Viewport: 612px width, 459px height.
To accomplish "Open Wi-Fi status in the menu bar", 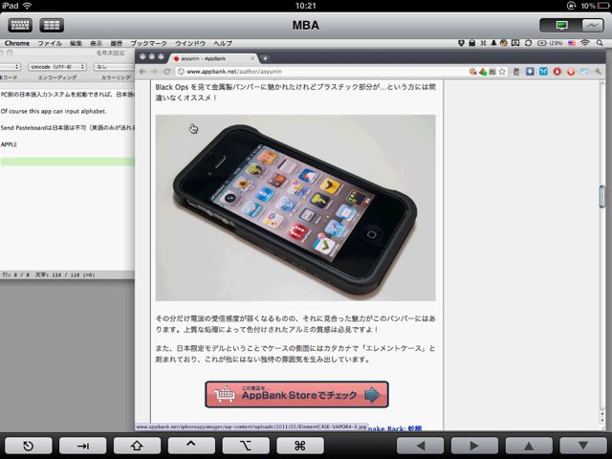I will coord(584,43).
